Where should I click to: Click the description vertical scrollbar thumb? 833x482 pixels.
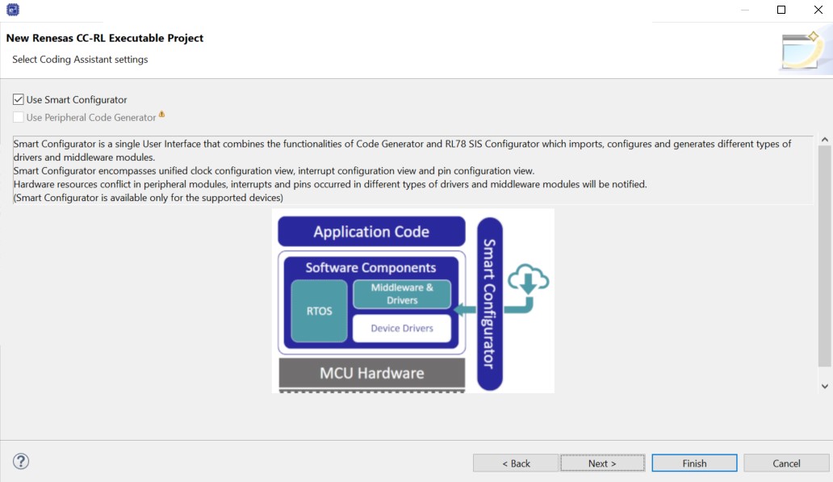[824, 256]
